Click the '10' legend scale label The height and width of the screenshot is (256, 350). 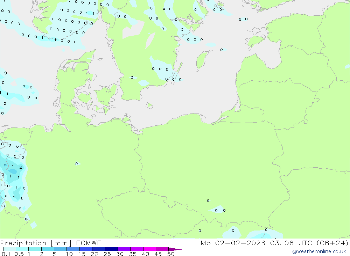(x=69, y=254)
